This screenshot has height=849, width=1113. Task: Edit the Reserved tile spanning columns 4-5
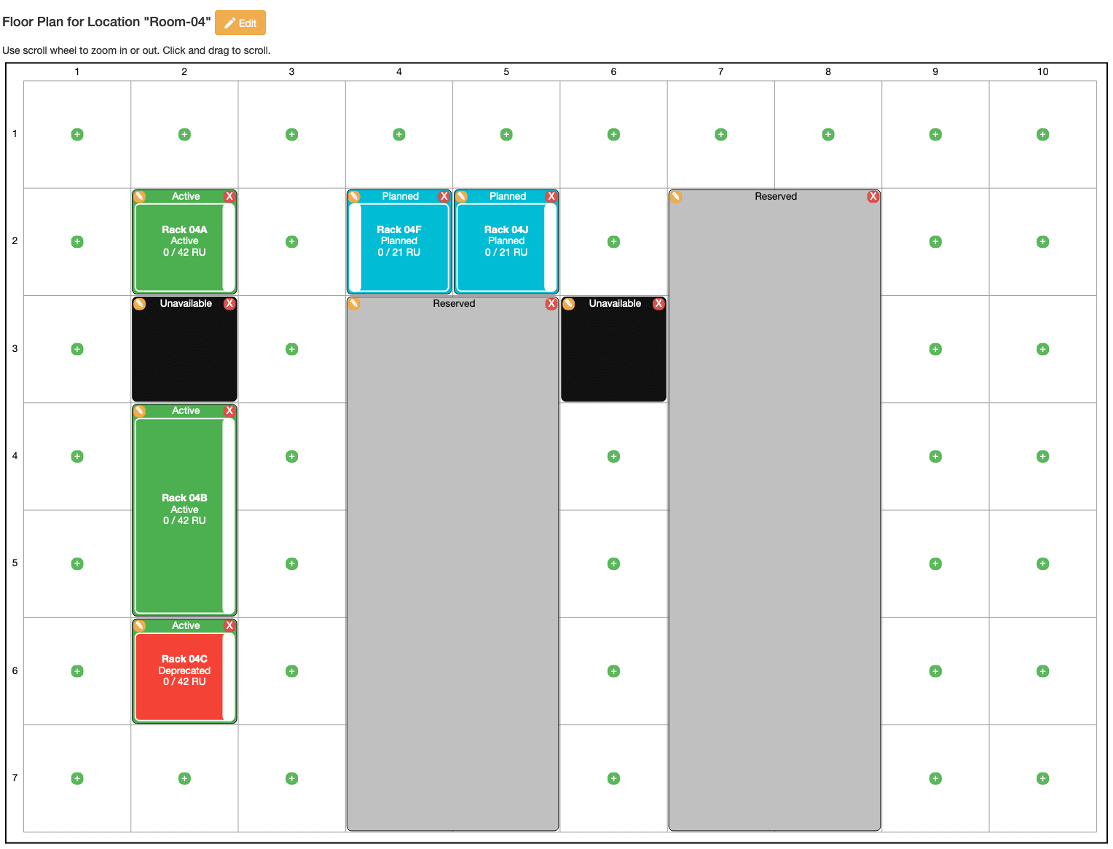pyautogui.click(x=354, y=304)
